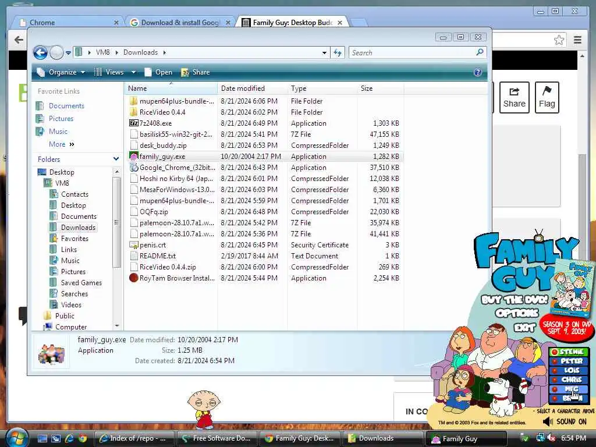Select VM8 in the address breadcrumb
Image resolution: width=596 pixels, height=447 pixels.
tap(102, 52)
